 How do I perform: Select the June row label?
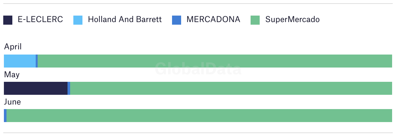click(12, 102)
